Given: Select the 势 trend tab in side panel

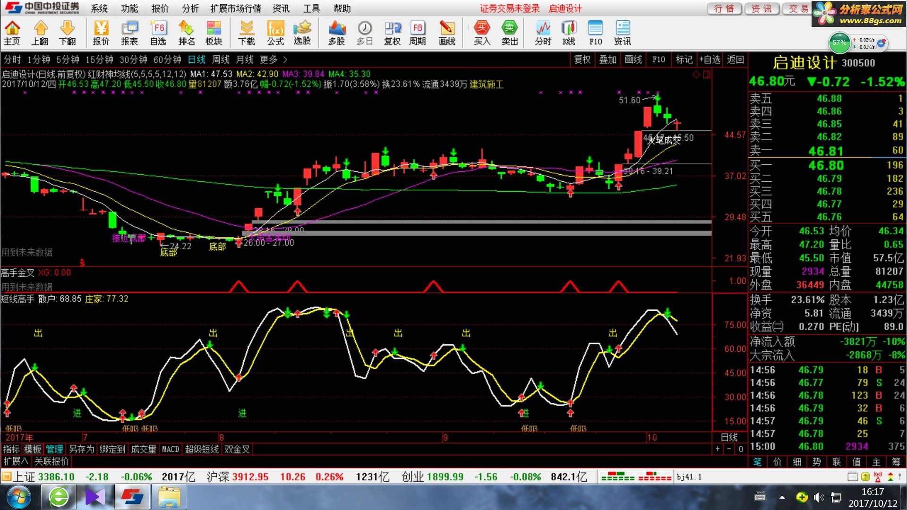Looking at the screenshot, I should pos(817,462).
